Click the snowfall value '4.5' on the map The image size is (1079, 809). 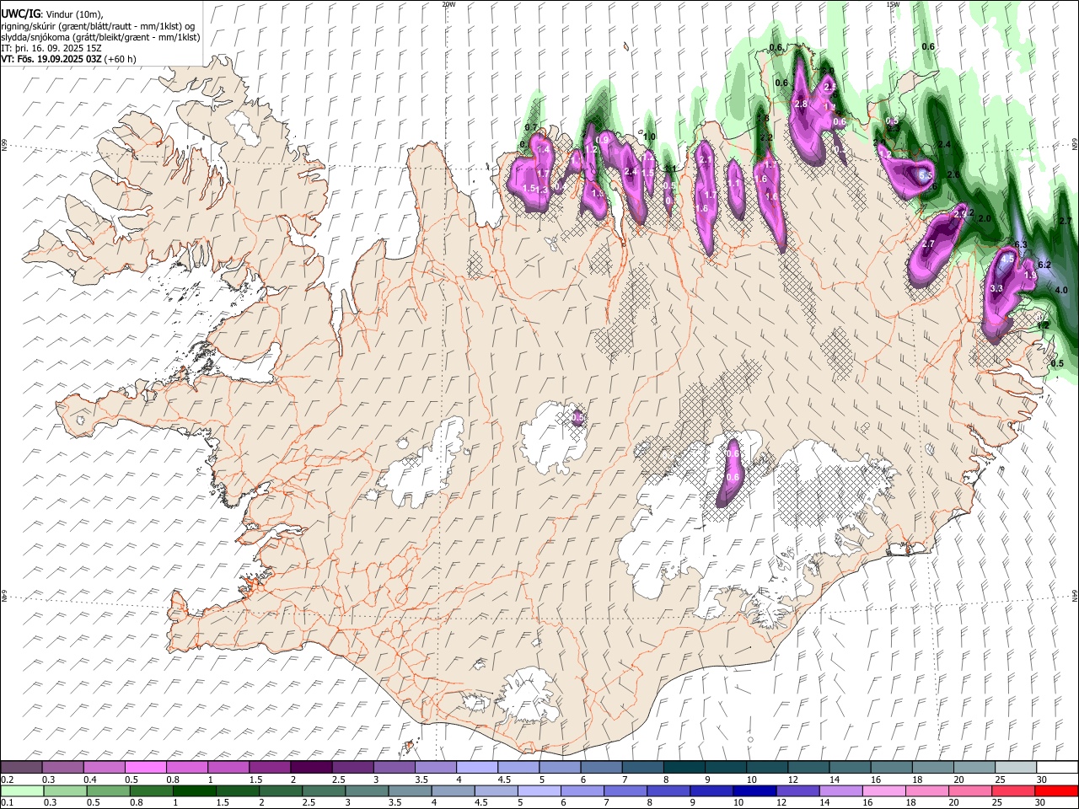point(1007,259)
